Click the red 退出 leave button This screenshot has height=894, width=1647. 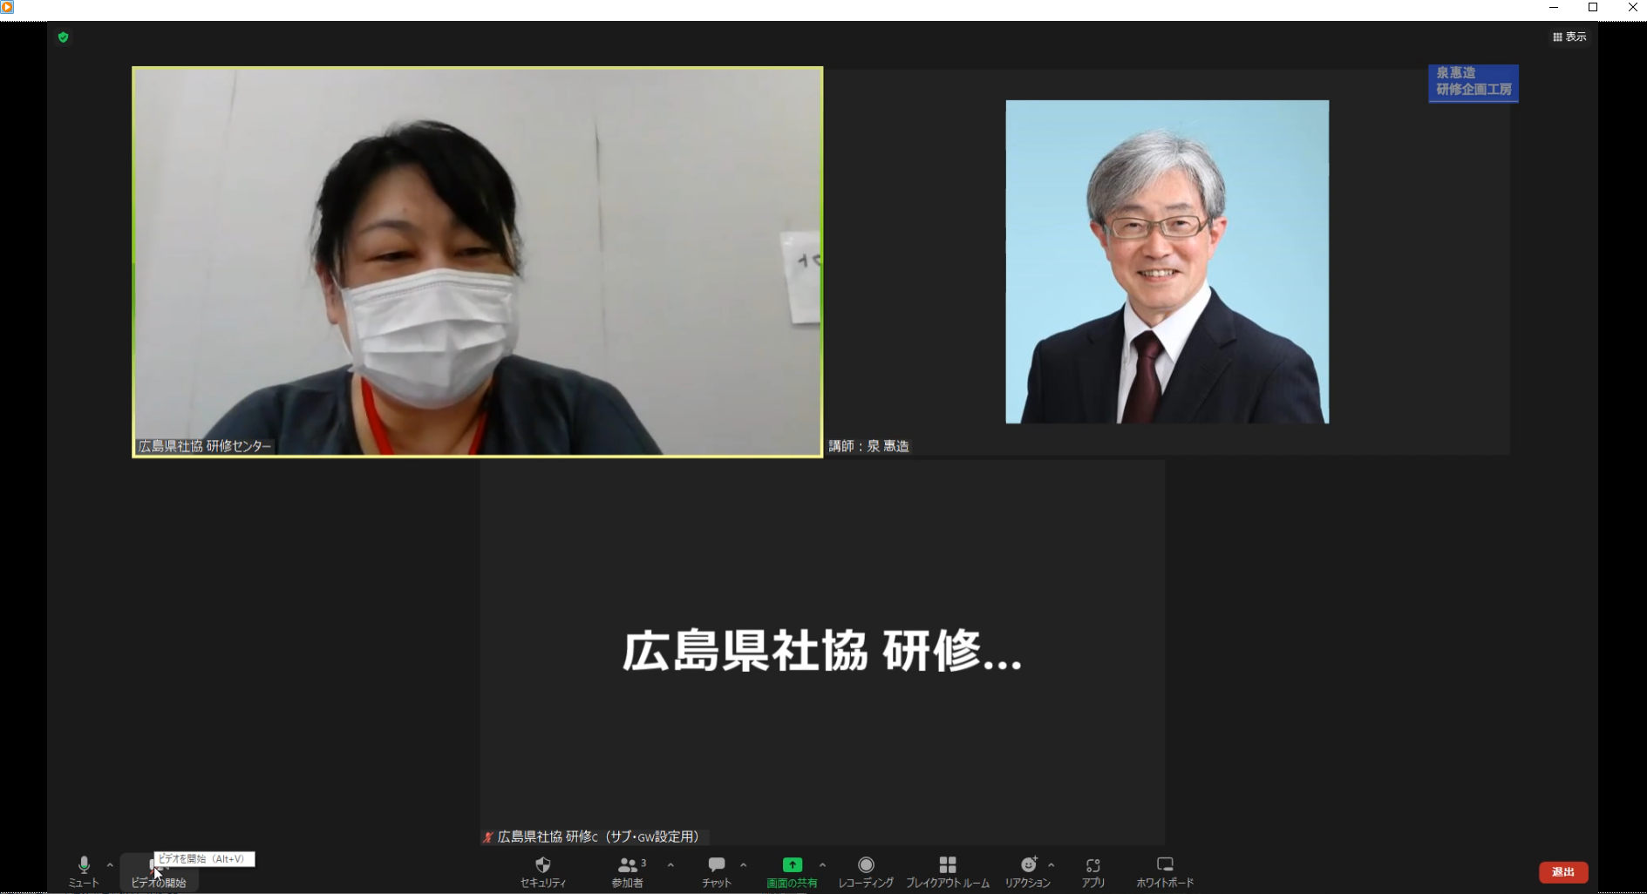click(x=1563, y=872)
